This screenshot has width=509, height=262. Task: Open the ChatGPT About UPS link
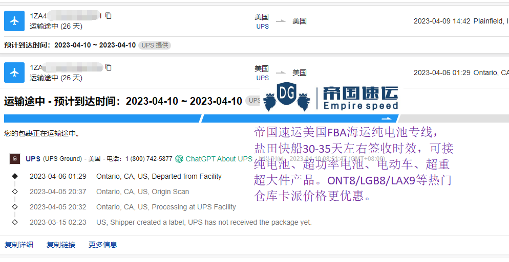coord(219,159)
